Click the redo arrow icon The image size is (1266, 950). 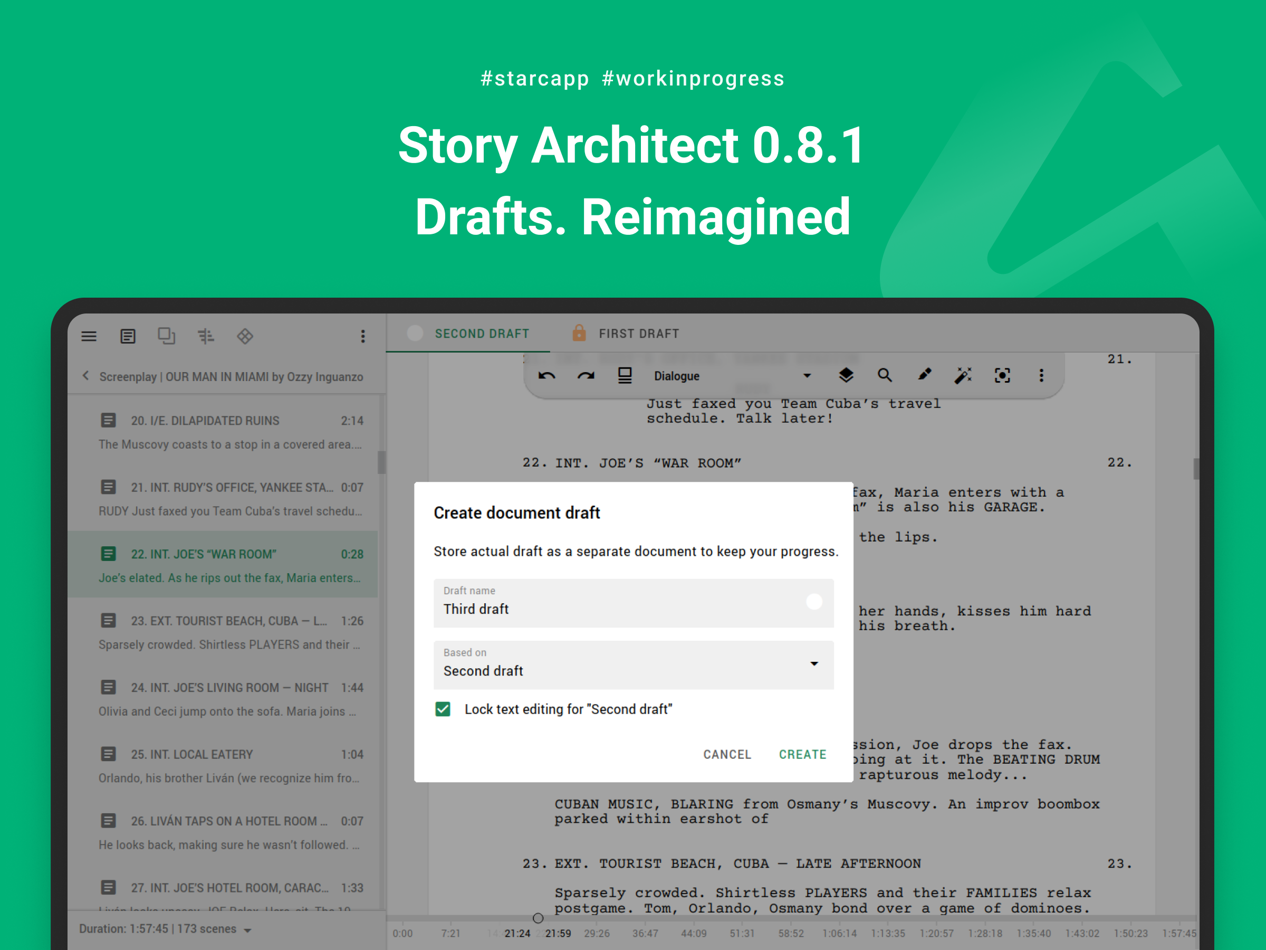tap(586, 376)
